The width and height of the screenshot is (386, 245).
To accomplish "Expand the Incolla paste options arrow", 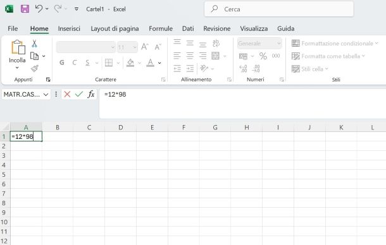I will point(17,68).
